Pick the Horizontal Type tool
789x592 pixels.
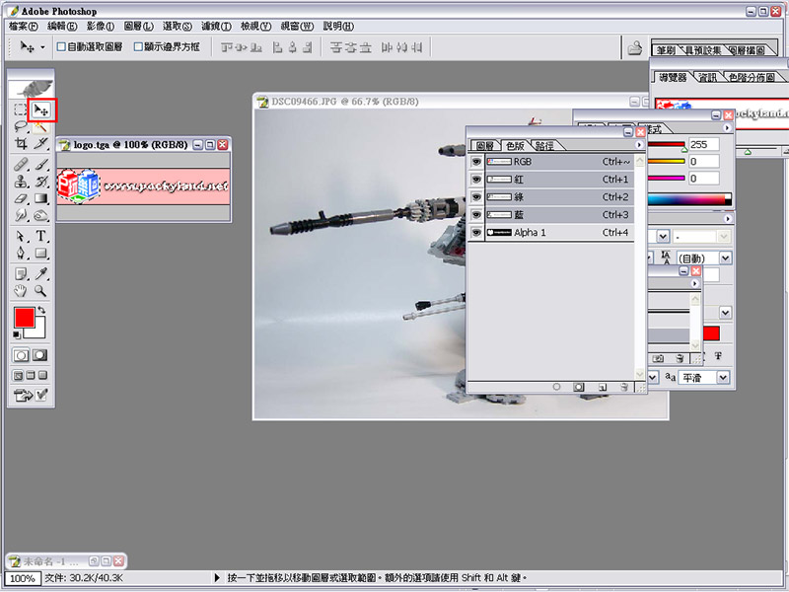click(41, 237)
